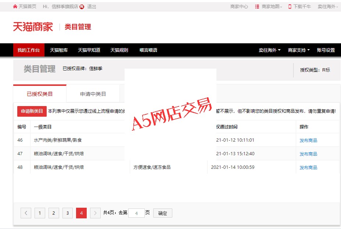Click the 一级类目 column header
The image size is (341, 229).
pos(43,127)
